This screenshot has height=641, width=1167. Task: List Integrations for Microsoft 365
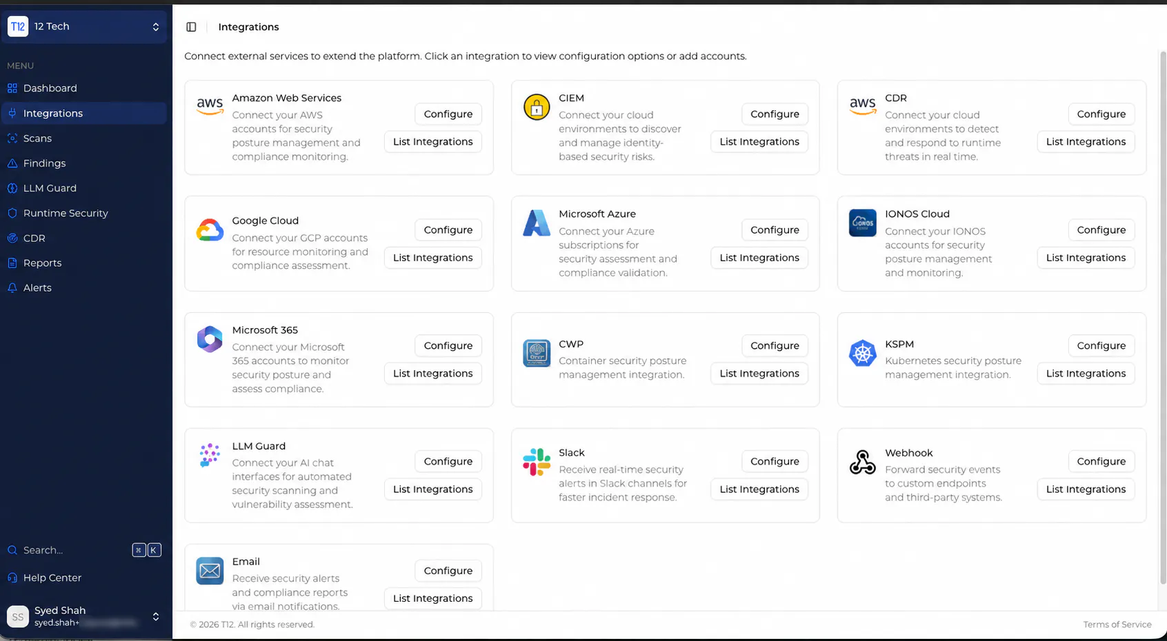click(x=433, y=374)
